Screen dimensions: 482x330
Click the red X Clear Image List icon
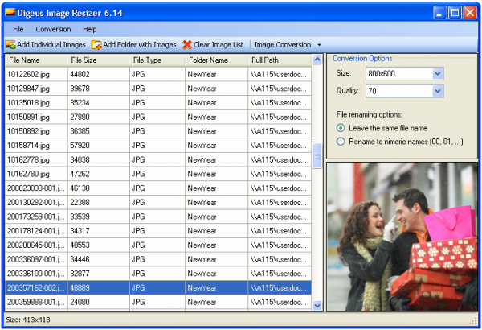tap(187, 45)
